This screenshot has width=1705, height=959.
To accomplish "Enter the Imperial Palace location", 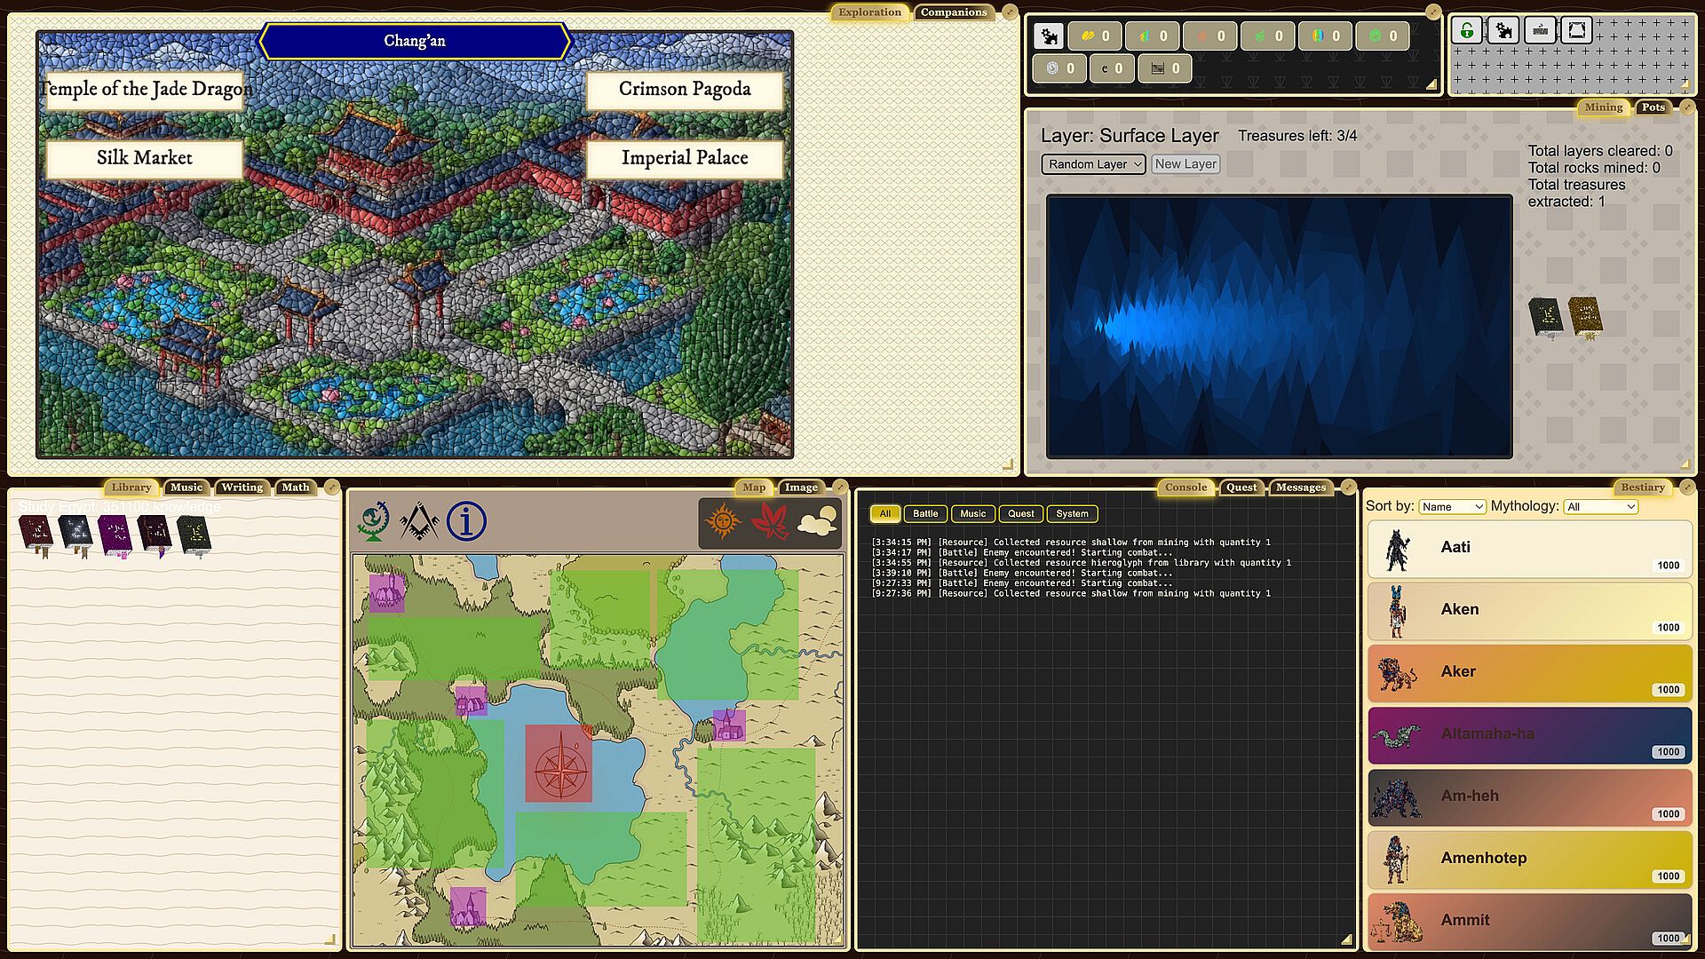I will (685, 158).
